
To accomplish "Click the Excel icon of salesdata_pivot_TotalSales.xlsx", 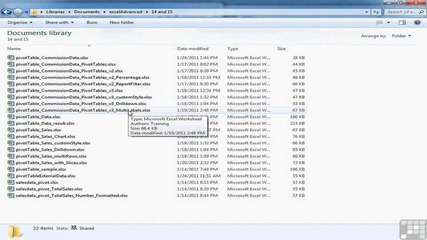I will (10, 189).
